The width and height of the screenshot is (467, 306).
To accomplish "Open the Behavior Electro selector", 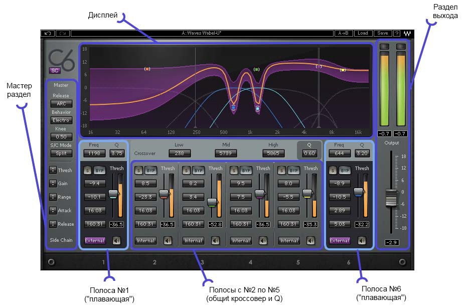I will (x=61, y=120).
